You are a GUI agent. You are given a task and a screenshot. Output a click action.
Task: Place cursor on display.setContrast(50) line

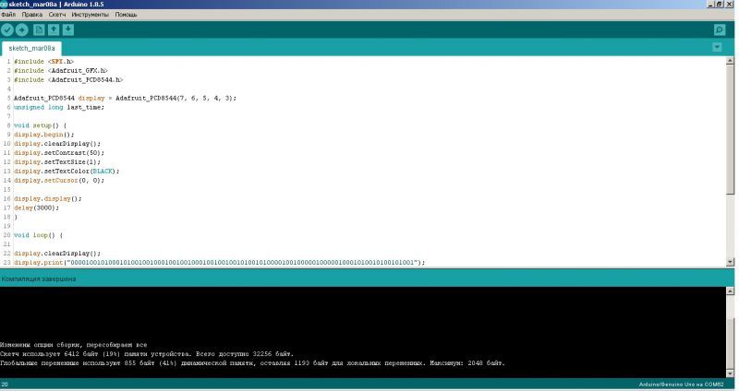point(59,153)
